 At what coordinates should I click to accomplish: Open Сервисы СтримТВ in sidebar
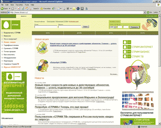pos(11,64)
